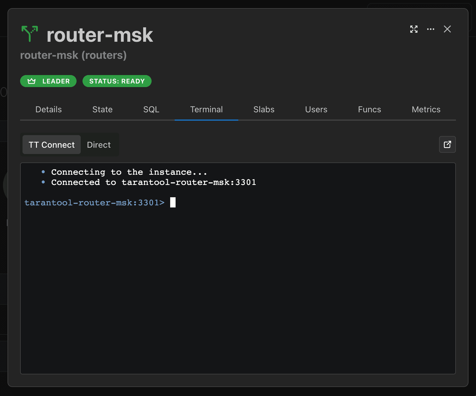Switch to the Funcs tab
The width and height of the screenshot is (476, 396).
point(369,109)
